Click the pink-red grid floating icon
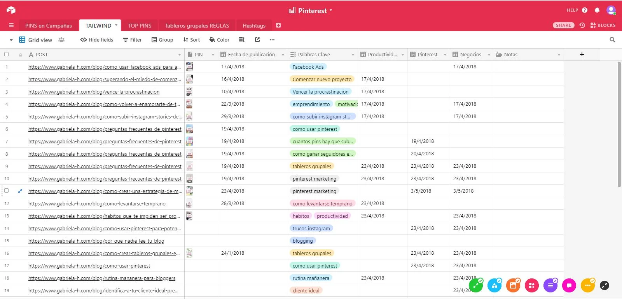 tap(531, 285)
